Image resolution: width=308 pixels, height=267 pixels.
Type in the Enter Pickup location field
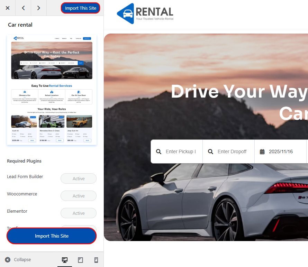coord(181,151)
